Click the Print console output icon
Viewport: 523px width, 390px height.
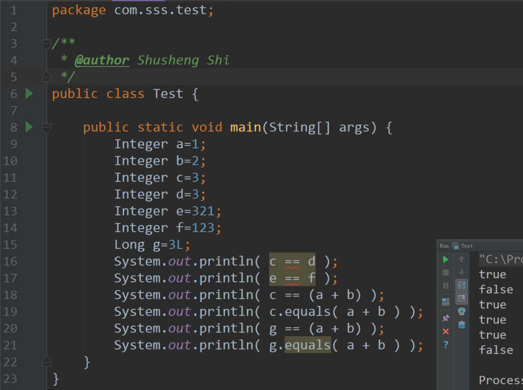[x=462, y=311]
